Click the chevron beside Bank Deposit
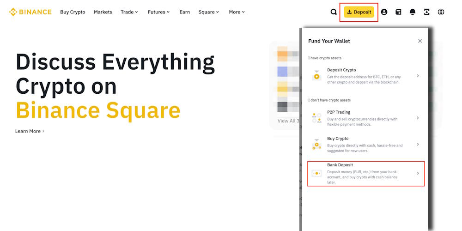Image resolution: width=462 pixels, height=231 pixels. coord(418,173)
